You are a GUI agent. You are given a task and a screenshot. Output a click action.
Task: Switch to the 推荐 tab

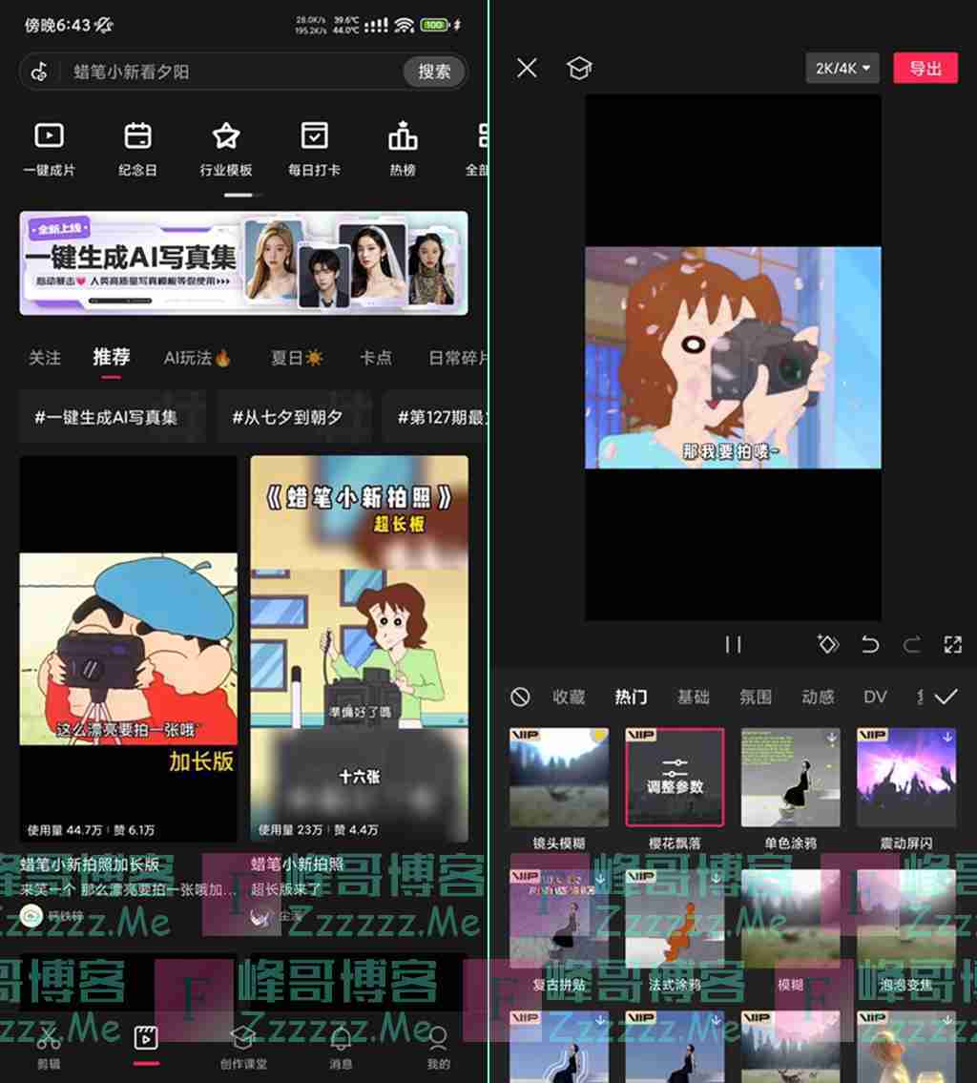112,357
